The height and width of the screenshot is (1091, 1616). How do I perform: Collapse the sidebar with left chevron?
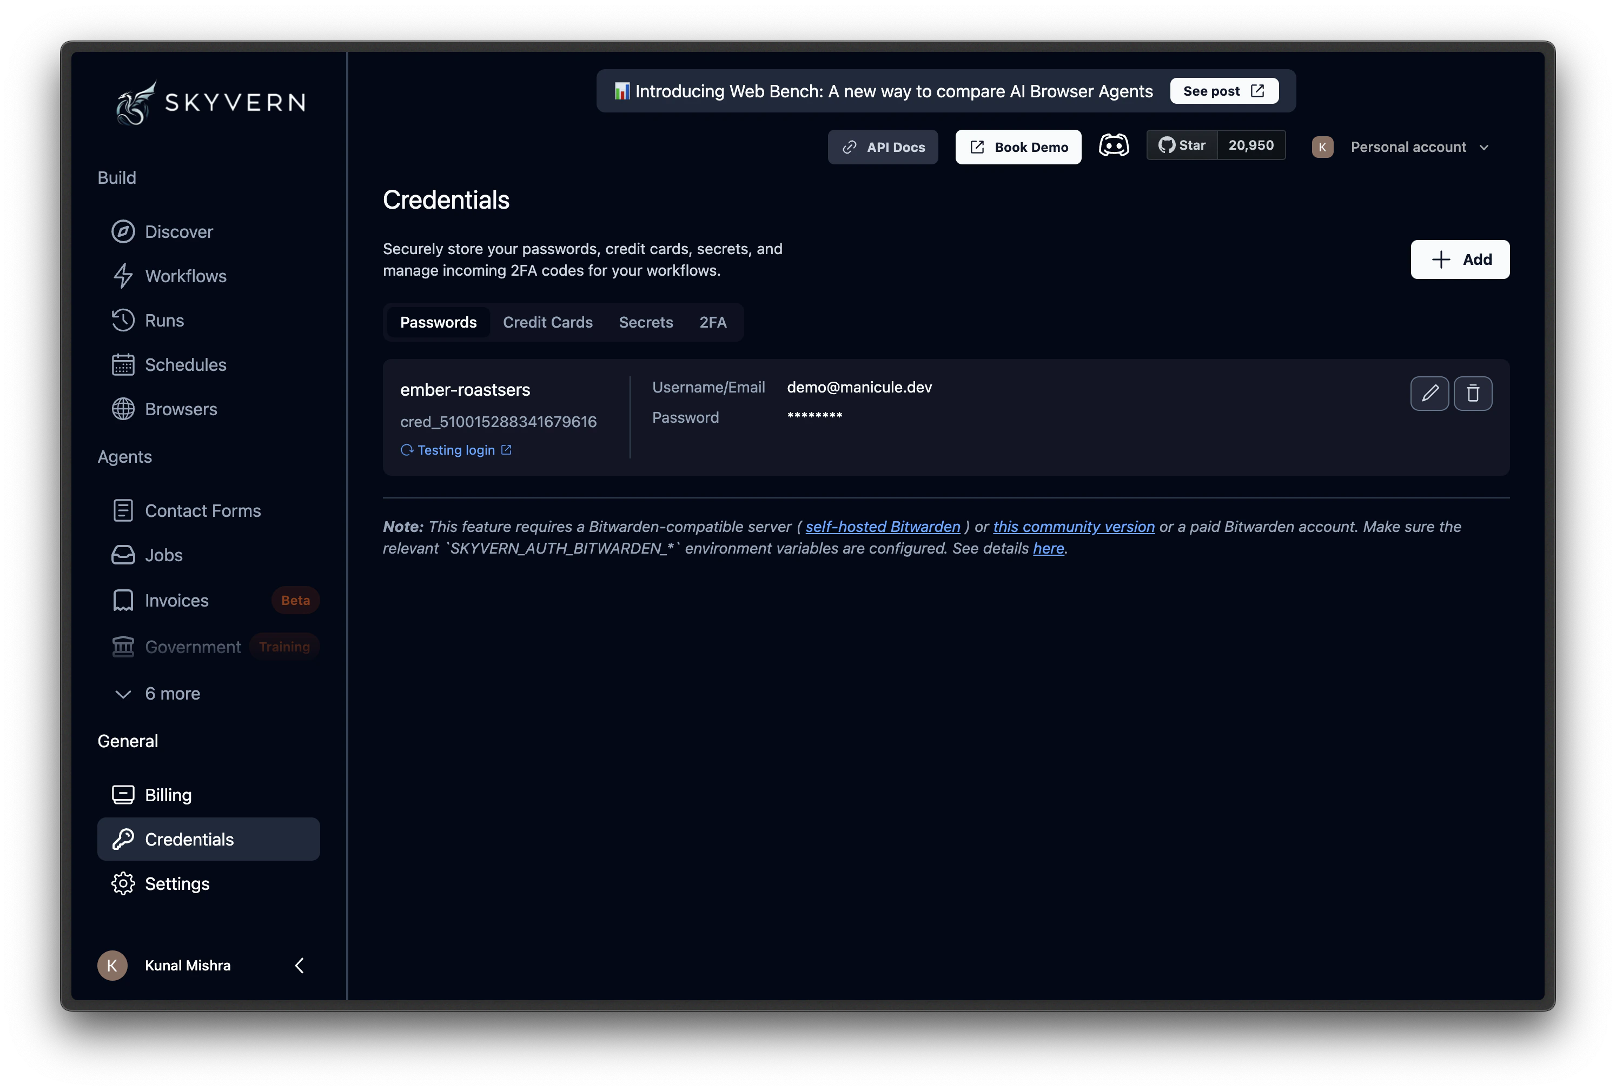300,965
